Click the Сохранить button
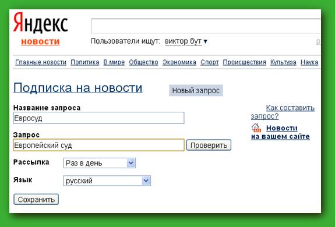Screen dimensions: 335x227 click(36, 200)
